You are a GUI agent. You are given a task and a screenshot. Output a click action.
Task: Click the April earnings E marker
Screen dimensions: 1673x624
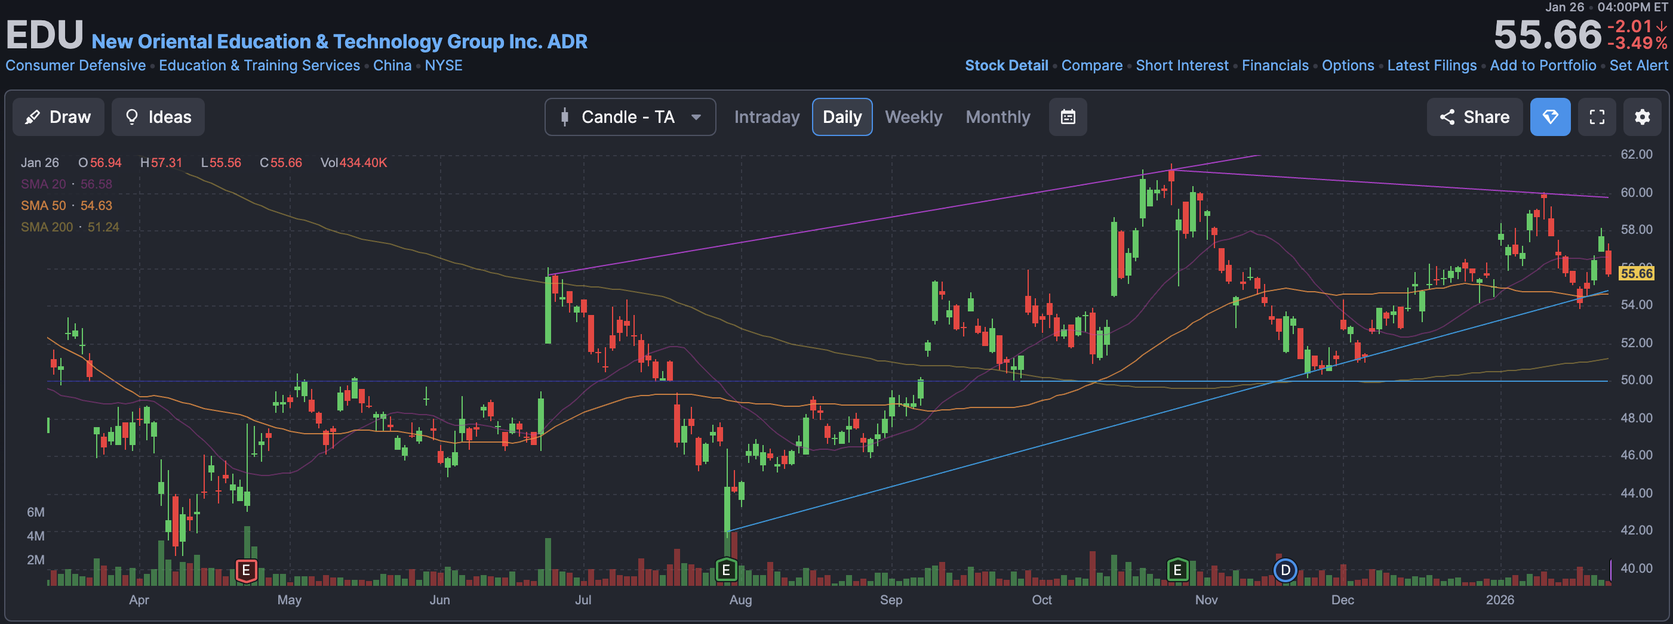click(246, 571)
